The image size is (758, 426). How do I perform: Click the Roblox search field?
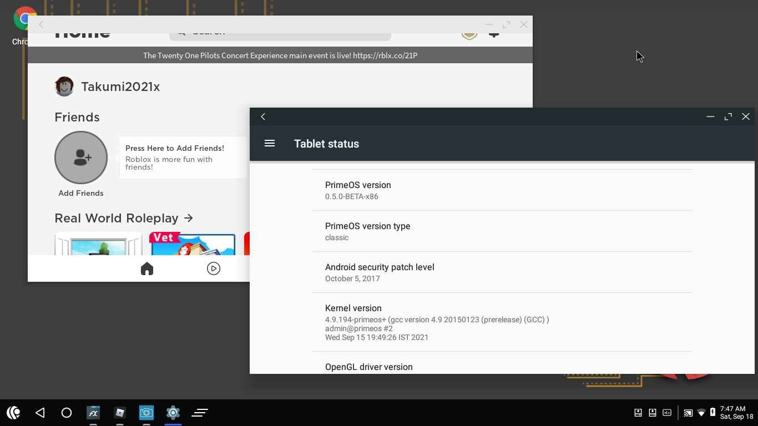280,34
